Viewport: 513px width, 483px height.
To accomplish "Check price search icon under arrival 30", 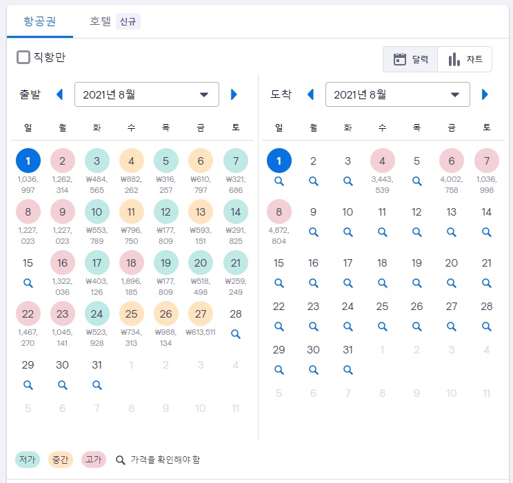I will pyautogui.click(x=314, y=370).
